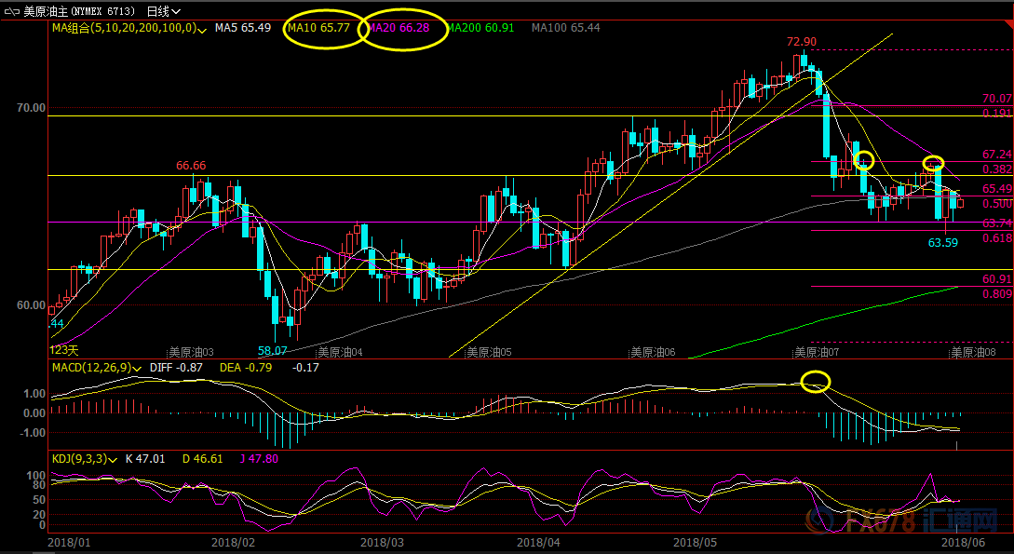Select the MA5 65.49 legend label
1014x554 pixels.
click(x=242, y=28)
